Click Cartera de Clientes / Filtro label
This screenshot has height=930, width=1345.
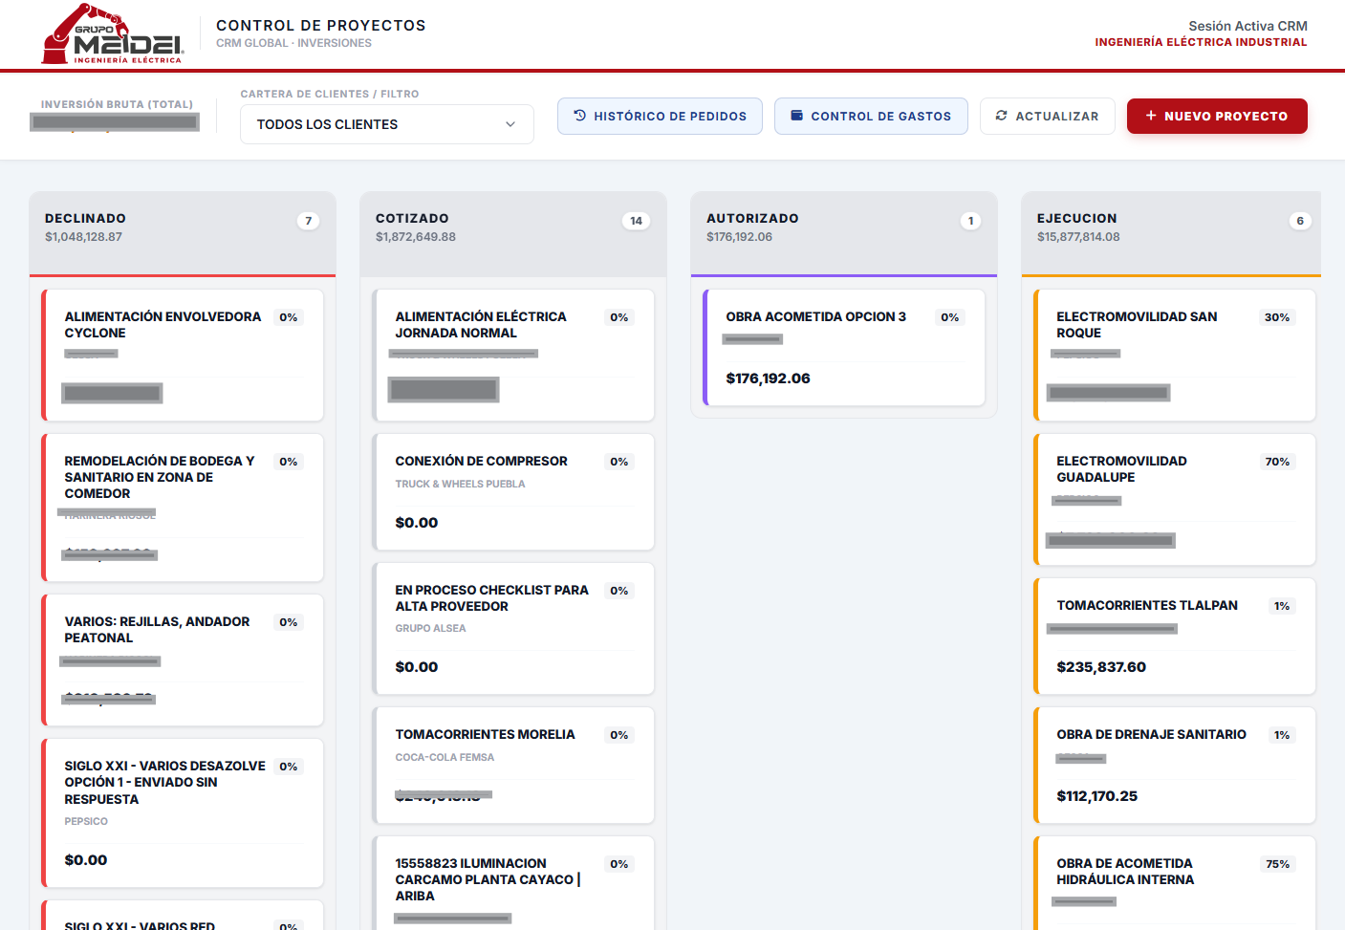click(x=330, y=94)
